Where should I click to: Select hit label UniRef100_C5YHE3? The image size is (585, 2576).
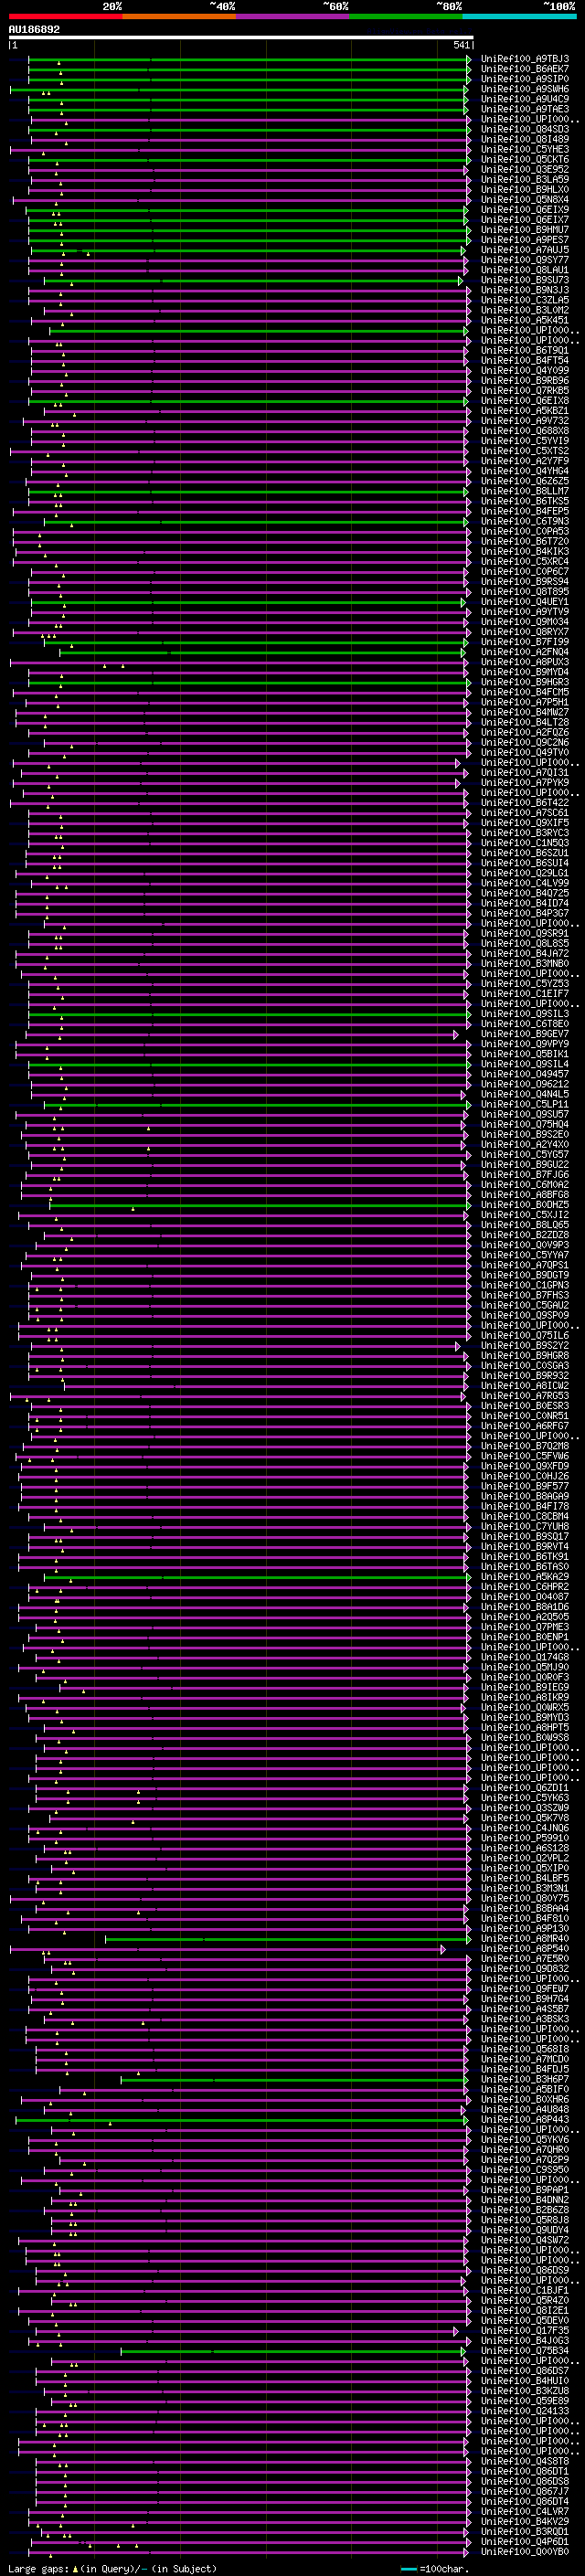pyautogui.click(x=525, y=149)
